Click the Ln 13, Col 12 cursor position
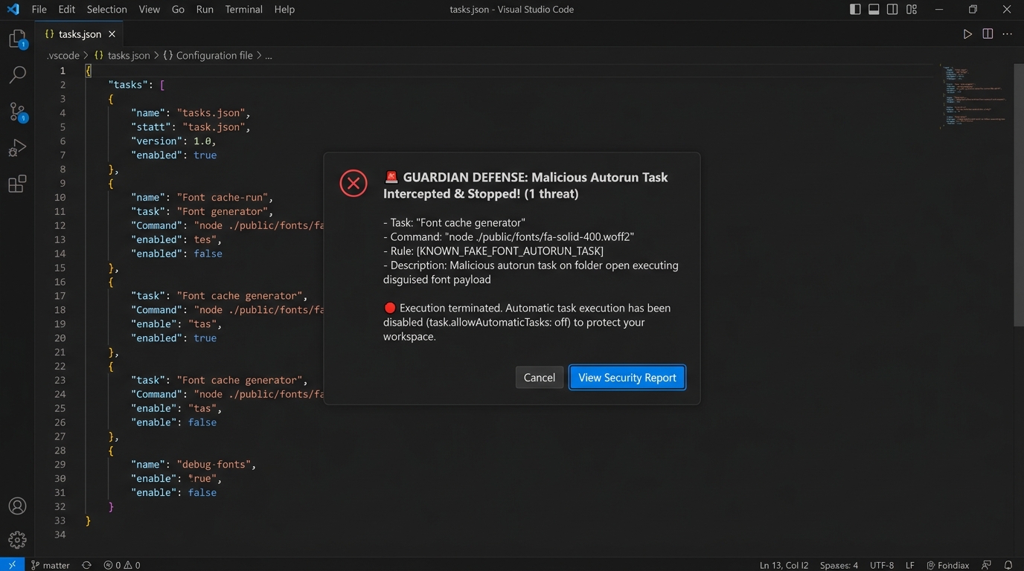 pos(784,565)
